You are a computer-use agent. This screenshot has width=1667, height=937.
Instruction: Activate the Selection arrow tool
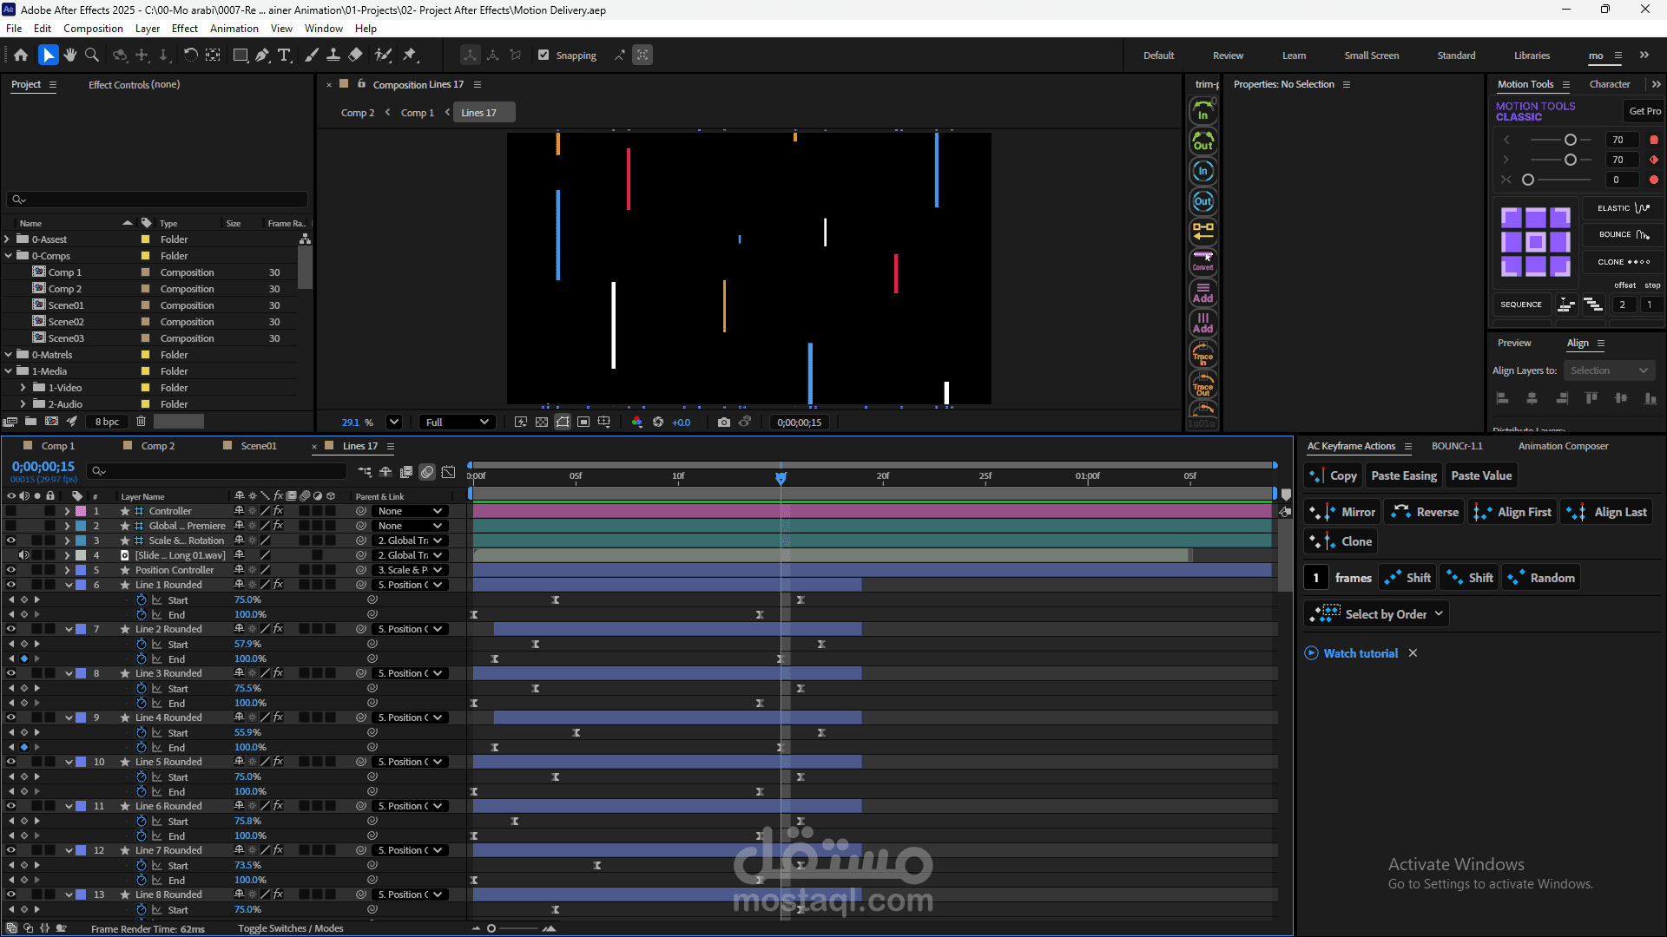[x=48, y=55]
